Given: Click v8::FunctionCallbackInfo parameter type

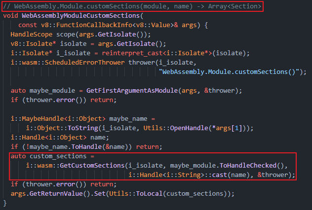Looking at the screenshot, I should [x=108, y=25].
